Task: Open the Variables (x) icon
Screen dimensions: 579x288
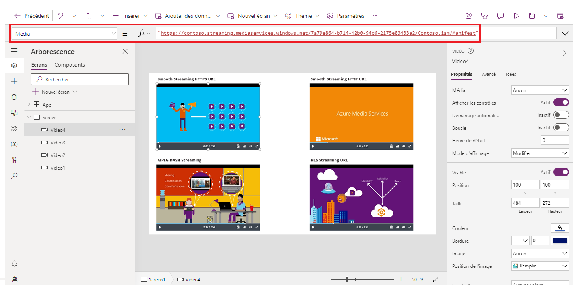Action: 14,144
